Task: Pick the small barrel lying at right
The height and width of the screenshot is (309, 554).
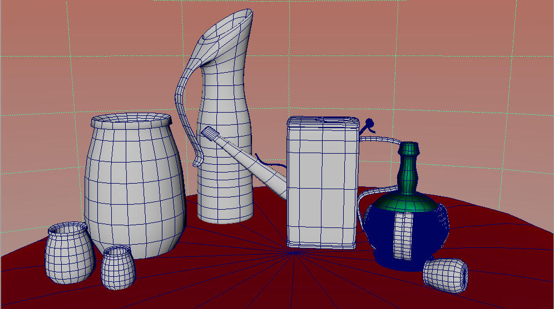Action: (x=446, y=275)
